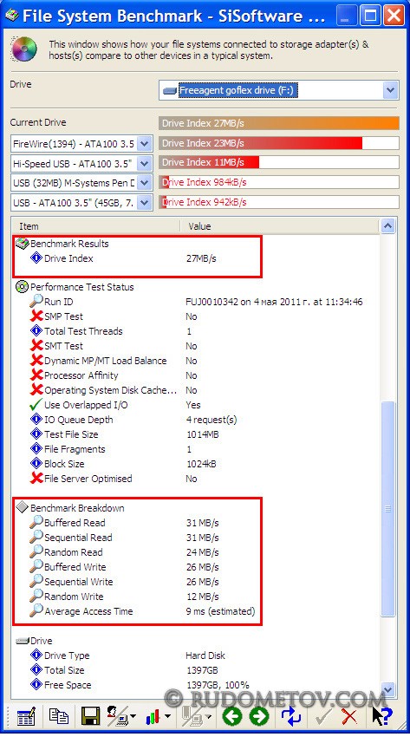Click the grayed checkmark OK icon
Image resolution: width=410 pixels, height=737 pixels.
322,716
